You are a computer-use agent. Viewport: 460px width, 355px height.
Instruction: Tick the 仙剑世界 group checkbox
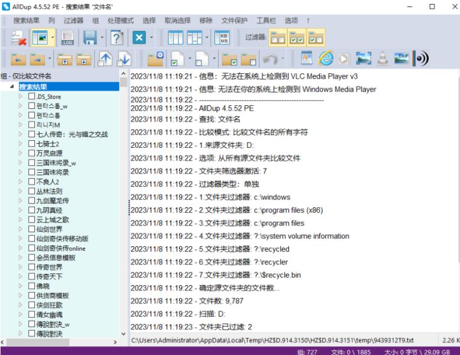32,229
